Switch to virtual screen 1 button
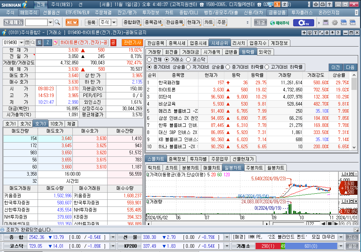The height and width of the screenshot is (252, 361). point(277,4)
